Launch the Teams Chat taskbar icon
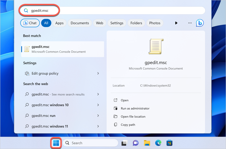Viewport: 226px width, 149px height. pyautogui.click(x=136, y=143)
